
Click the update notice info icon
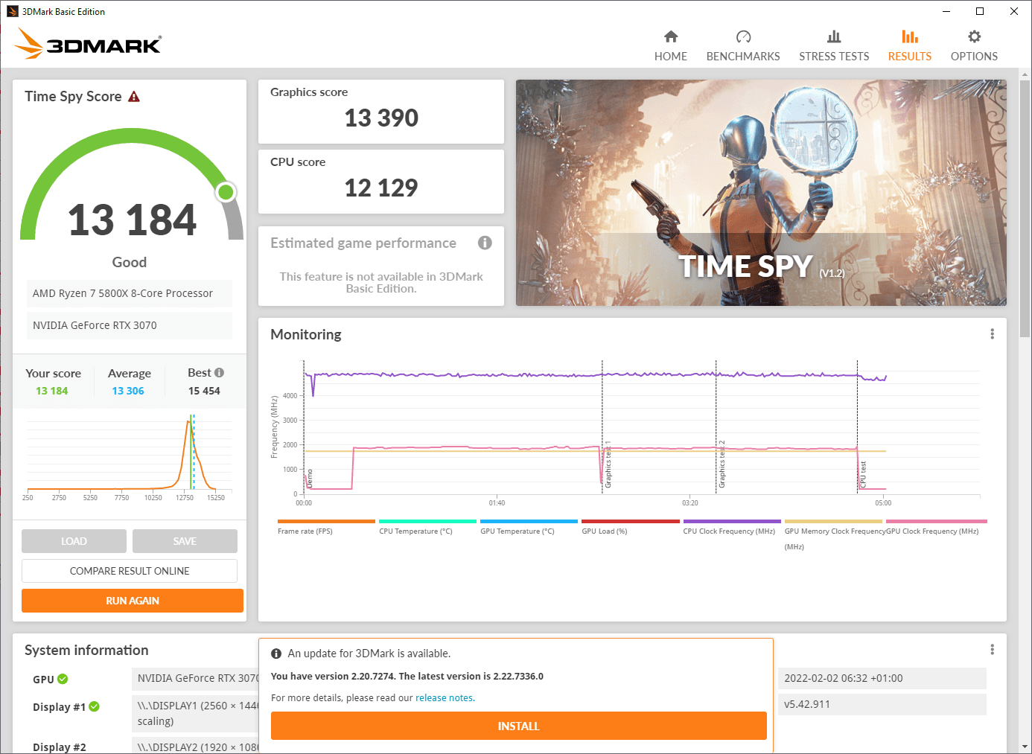pyautogui.click(x=276, y=654)
